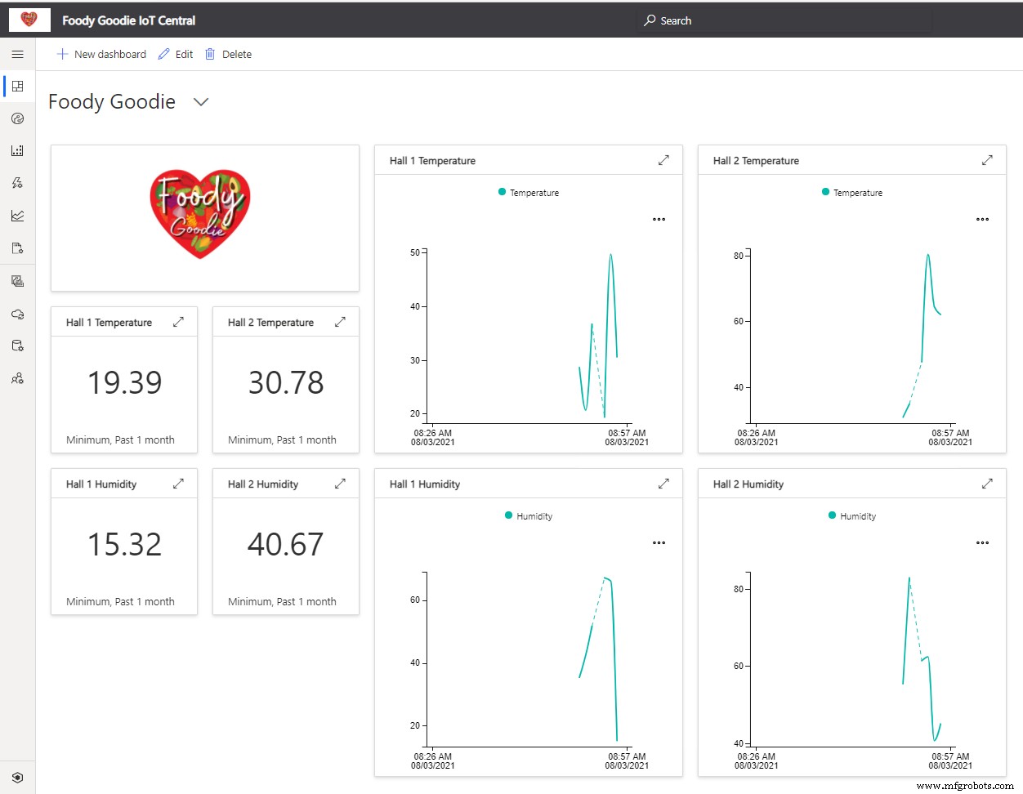Click the Rules lightning icon

tap(17, 183)
